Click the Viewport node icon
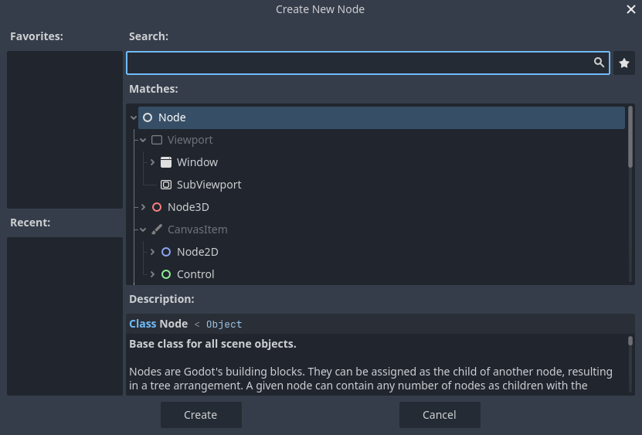642x435 pixels. [157, 140]
